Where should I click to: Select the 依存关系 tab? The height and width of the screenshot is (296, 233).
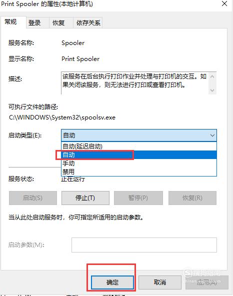(x=88, y=23)
